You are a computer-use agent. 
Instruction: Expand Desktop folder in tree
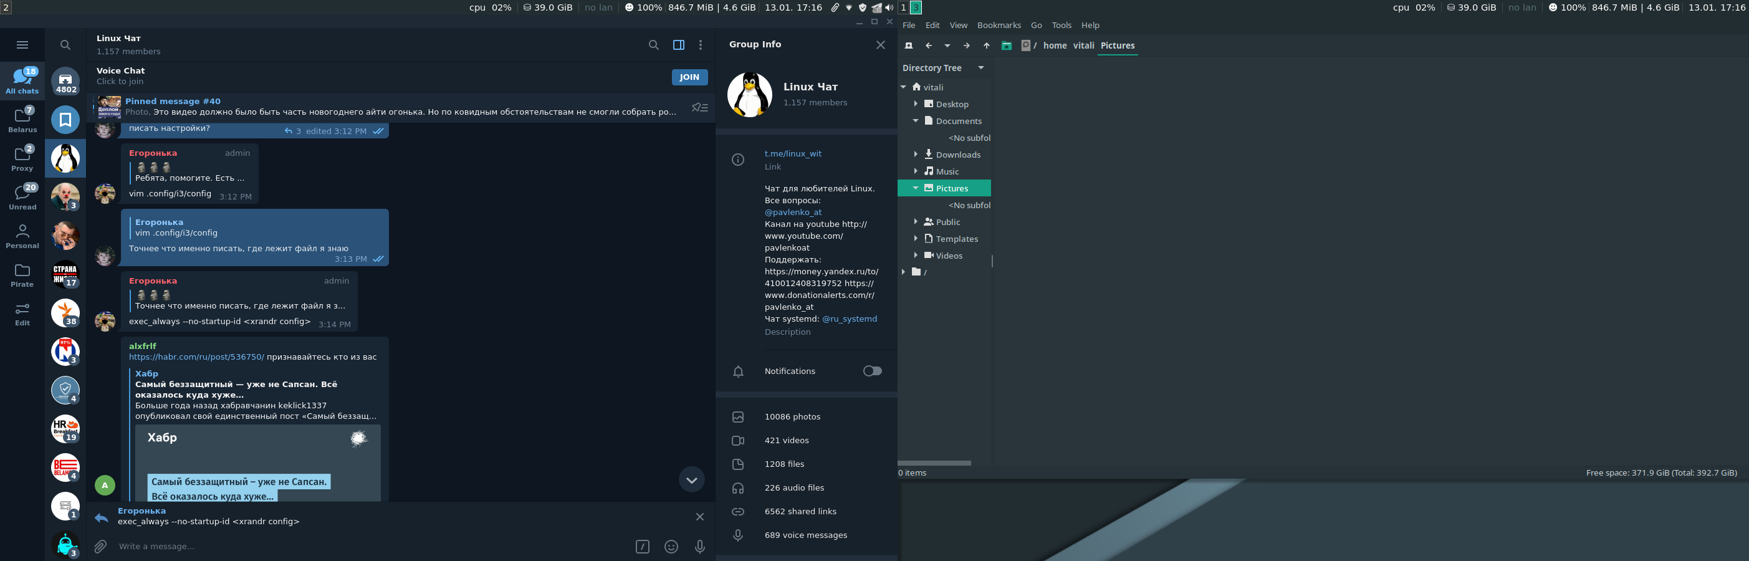(915, 104)
